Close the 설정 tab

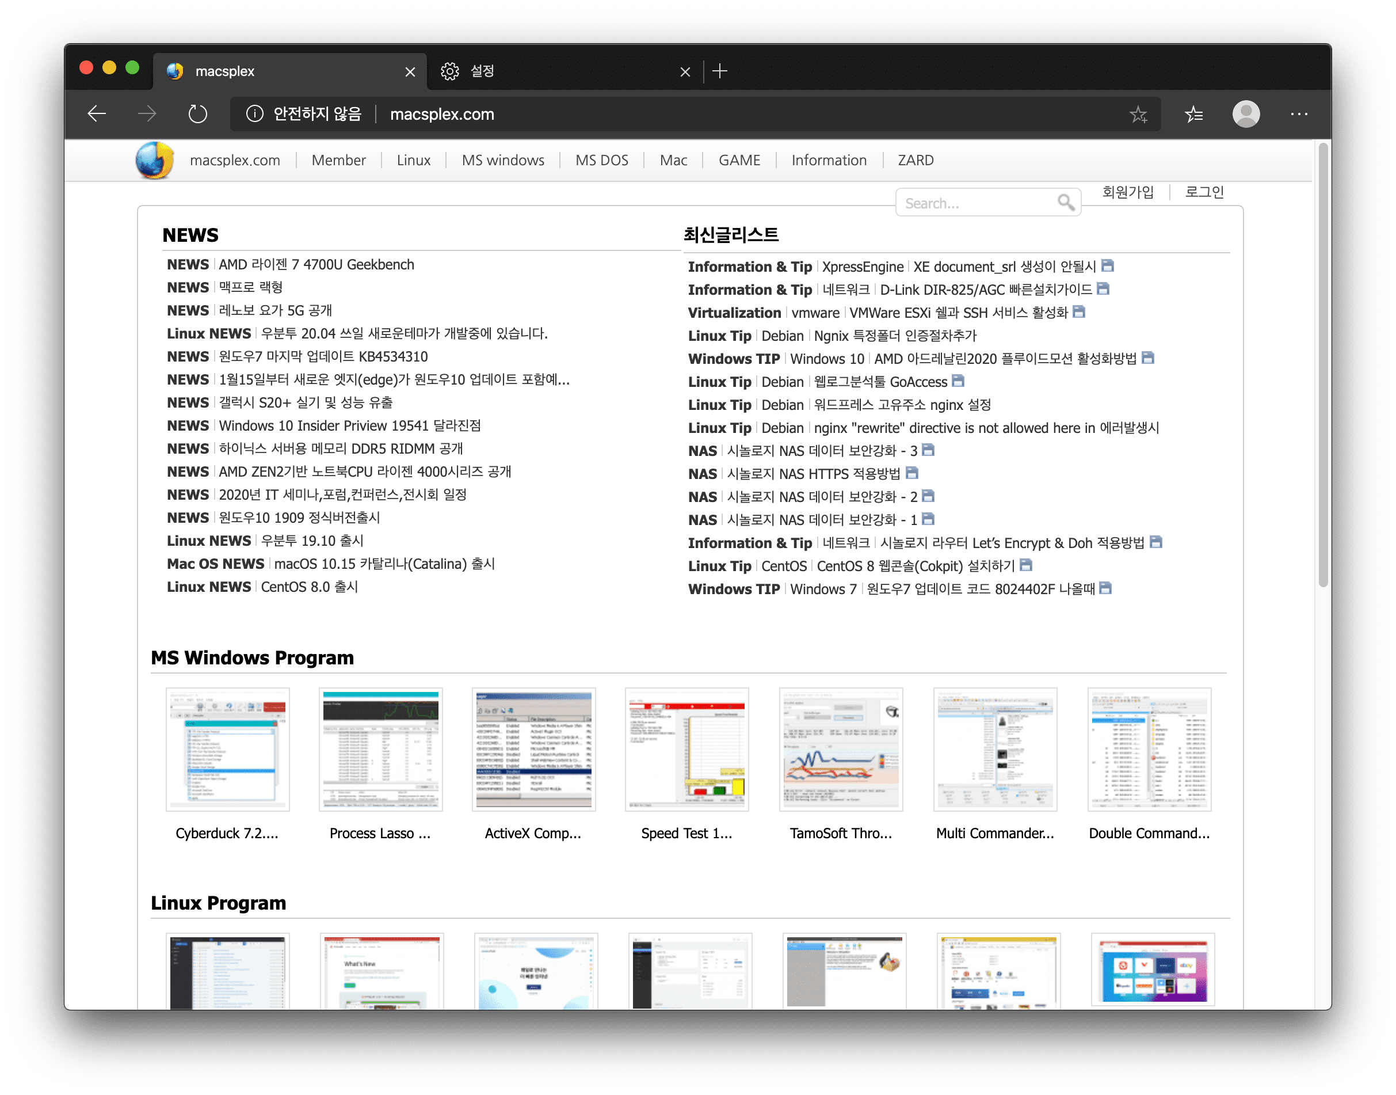pos(685,72)
